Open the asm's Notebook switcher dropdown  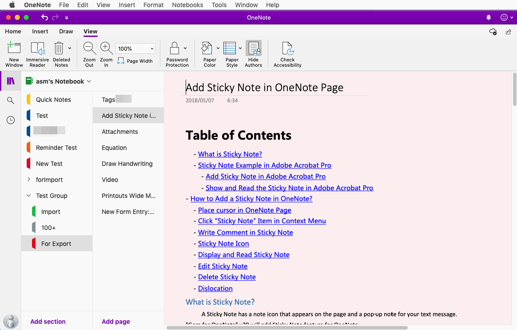point(89,81)
